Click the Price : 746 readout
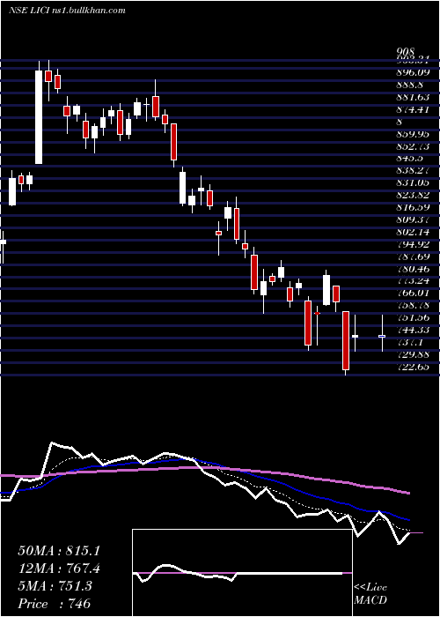This screenshot has height=617, width=440. [55, 604]
